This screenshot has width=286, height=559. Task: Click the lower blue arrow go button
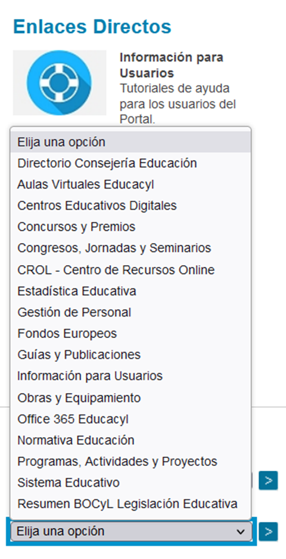(x=268, y=532)
